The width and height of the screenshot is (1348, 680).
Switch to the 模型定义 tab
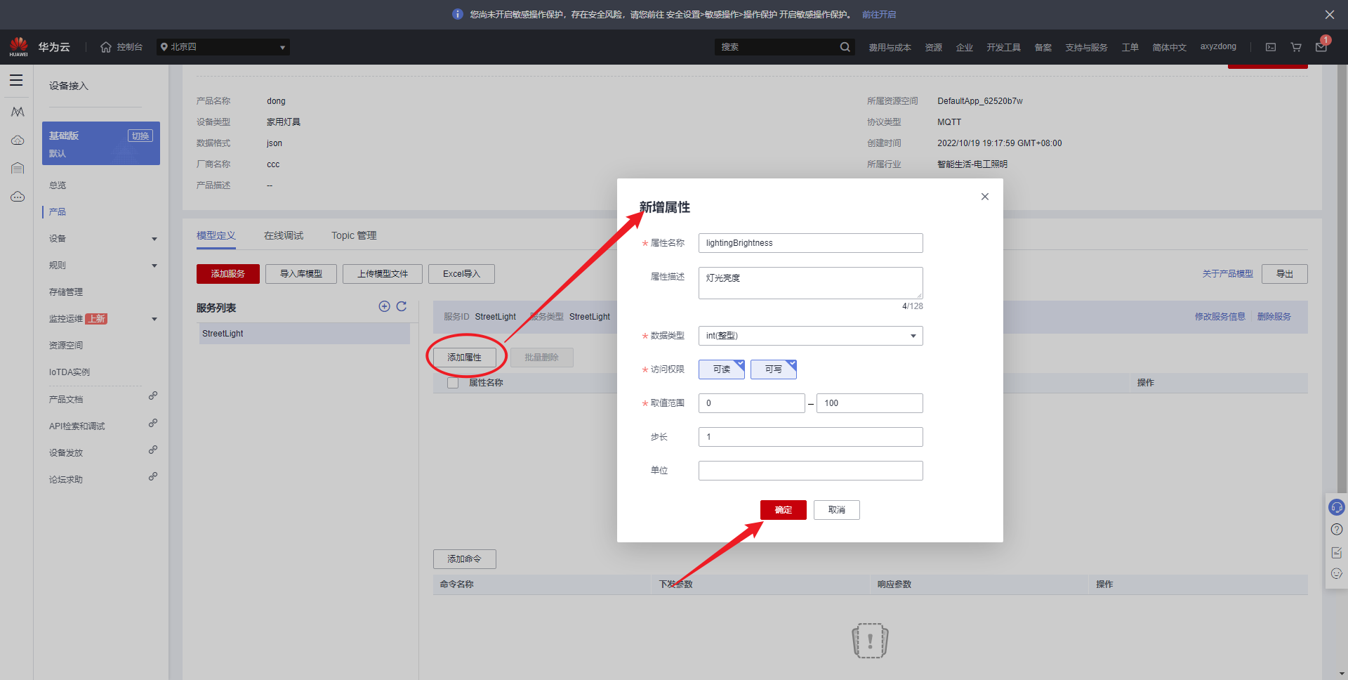(x=216, y=235)
